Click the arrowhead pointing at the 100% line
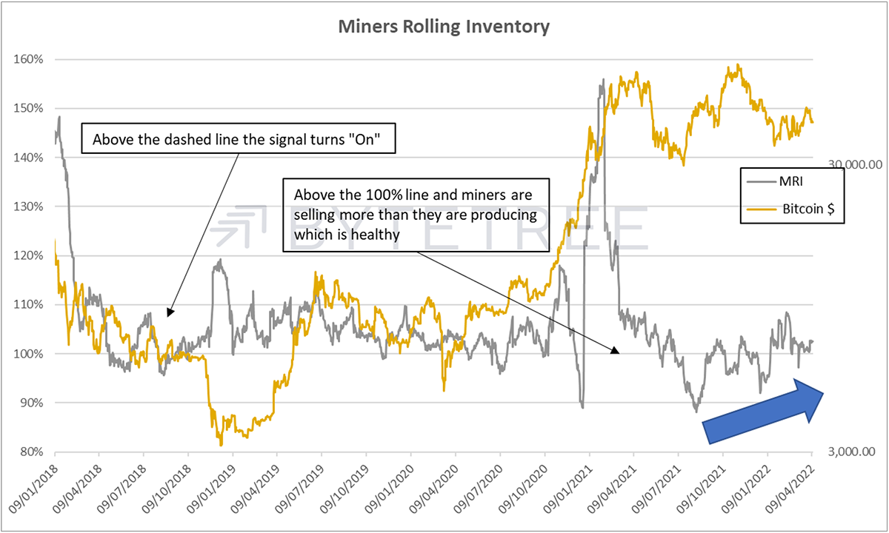Image resolution: width=889 pixels, height=533 pixels. point(614,349)
